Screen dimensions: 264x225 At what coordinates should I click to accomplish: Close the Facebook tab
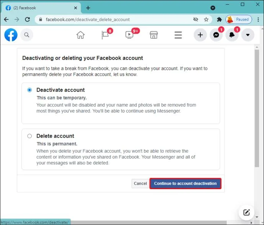76,8
